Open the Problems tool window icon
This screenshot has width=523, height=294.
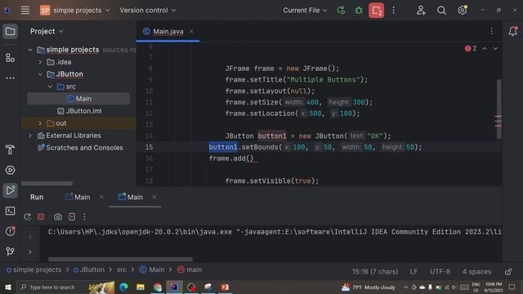10,230
